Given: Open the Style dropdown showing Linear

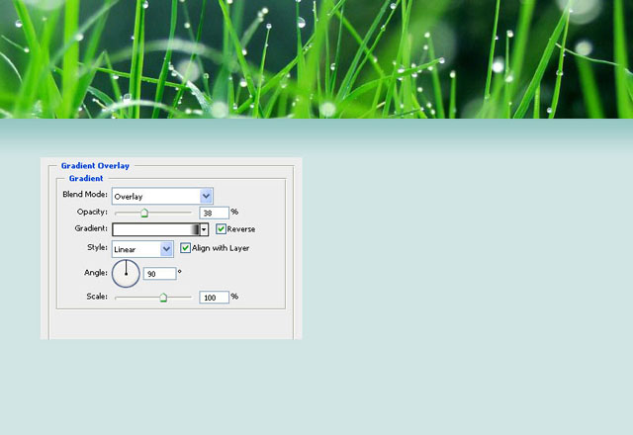Looking at the screenshot, I should 142,249.
